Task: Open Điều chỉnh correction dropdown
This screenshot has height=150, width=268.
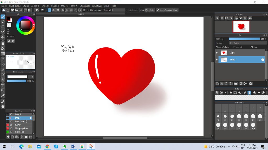Action: pyautogui.click(x=119, y=10)
